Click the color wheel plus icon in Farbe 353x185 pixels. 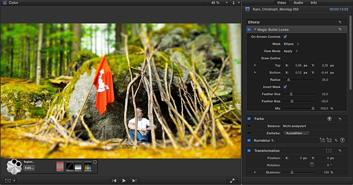click(329, 119)
